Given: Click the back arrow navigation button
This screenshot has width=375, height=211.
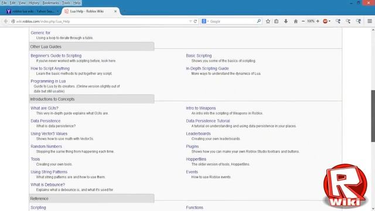Looking at the screenshot, I should 6,21.
